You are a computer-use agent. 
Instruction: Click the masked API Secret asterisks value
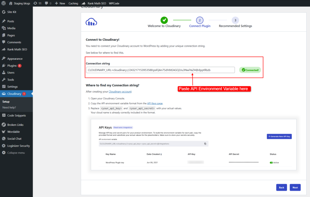click(244, 162)
